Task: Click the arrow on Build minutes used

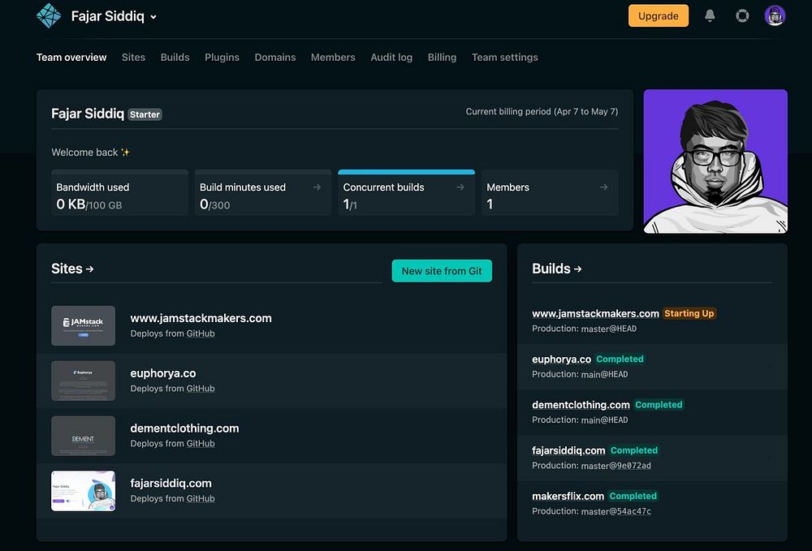Action: 317,187
